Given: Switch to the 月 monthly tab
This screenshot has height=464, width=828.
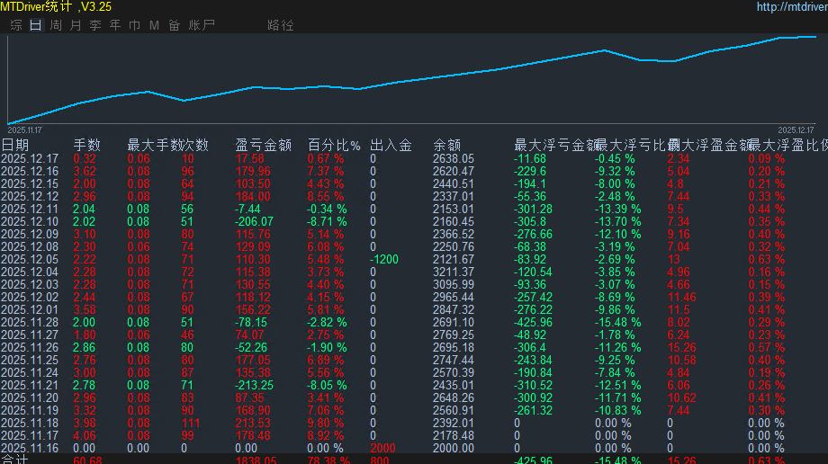Looking at the screenshot, I should tap(76, 25).
